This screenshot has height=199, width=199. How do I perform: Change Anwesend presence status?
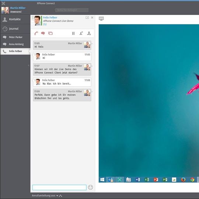[16, 12]
